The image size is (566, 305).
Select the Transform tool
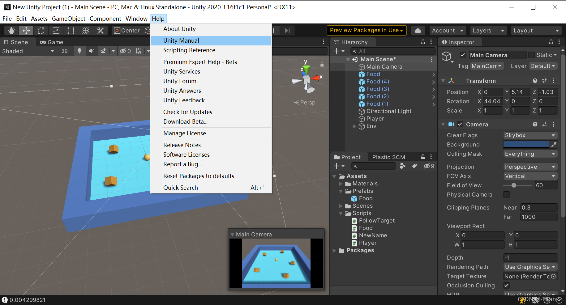86,30
